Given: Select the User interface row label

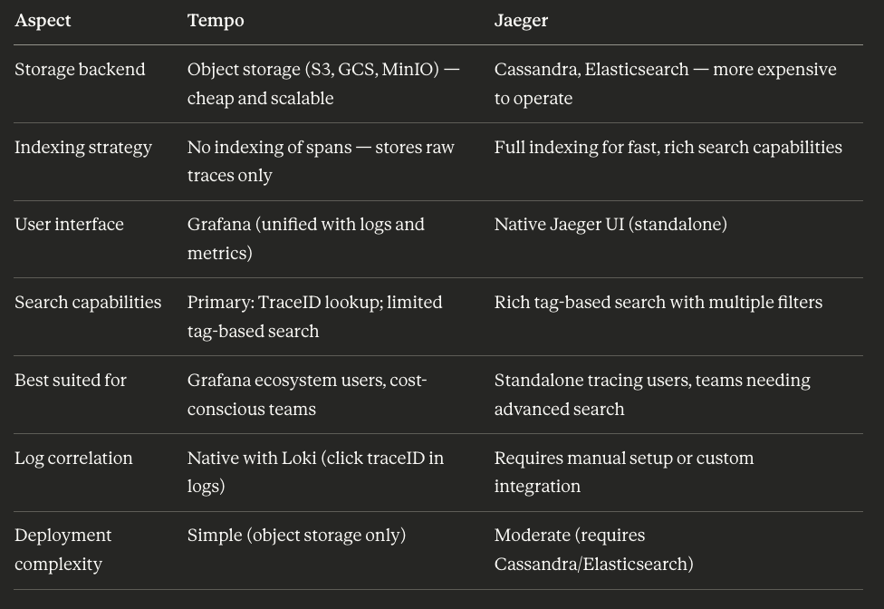Looking at the screenshot, I should point(70,225).
